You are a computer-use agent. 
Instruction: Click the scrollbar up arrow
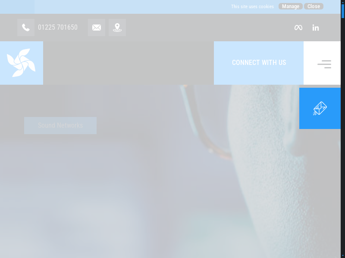343,2
